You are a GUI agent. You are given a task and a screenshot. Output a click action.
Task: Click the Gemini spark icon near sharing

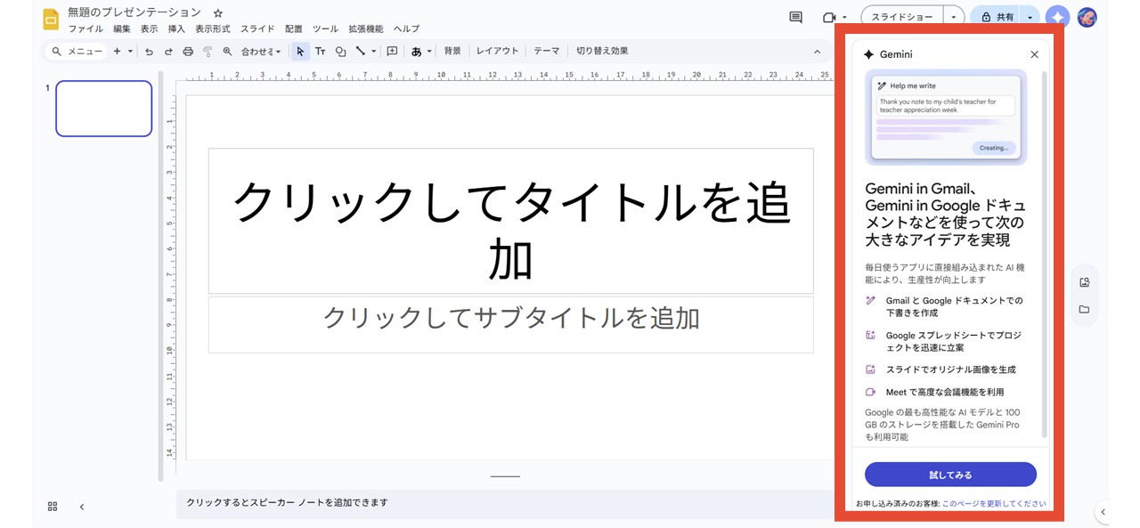click(1056, 16)
